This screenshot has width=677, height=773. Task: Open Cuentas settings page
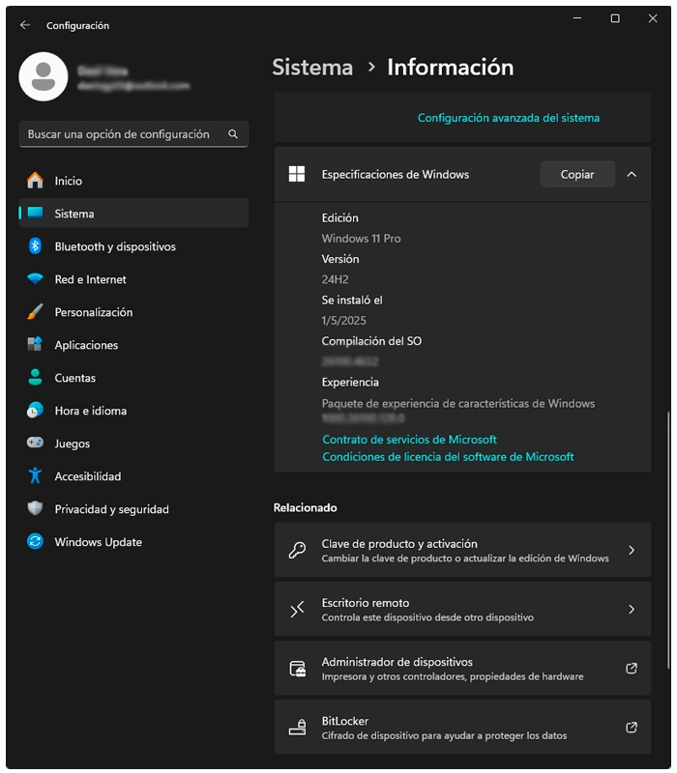coord(133,378)
